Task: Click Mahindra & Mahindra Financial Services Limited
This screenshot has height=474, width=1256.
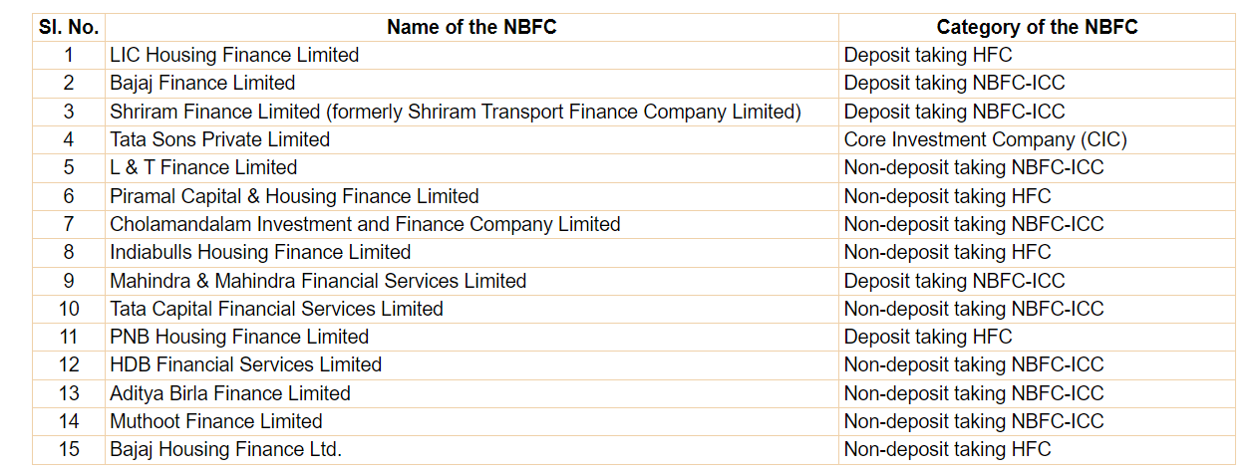Action: click(x=318, y=281)
